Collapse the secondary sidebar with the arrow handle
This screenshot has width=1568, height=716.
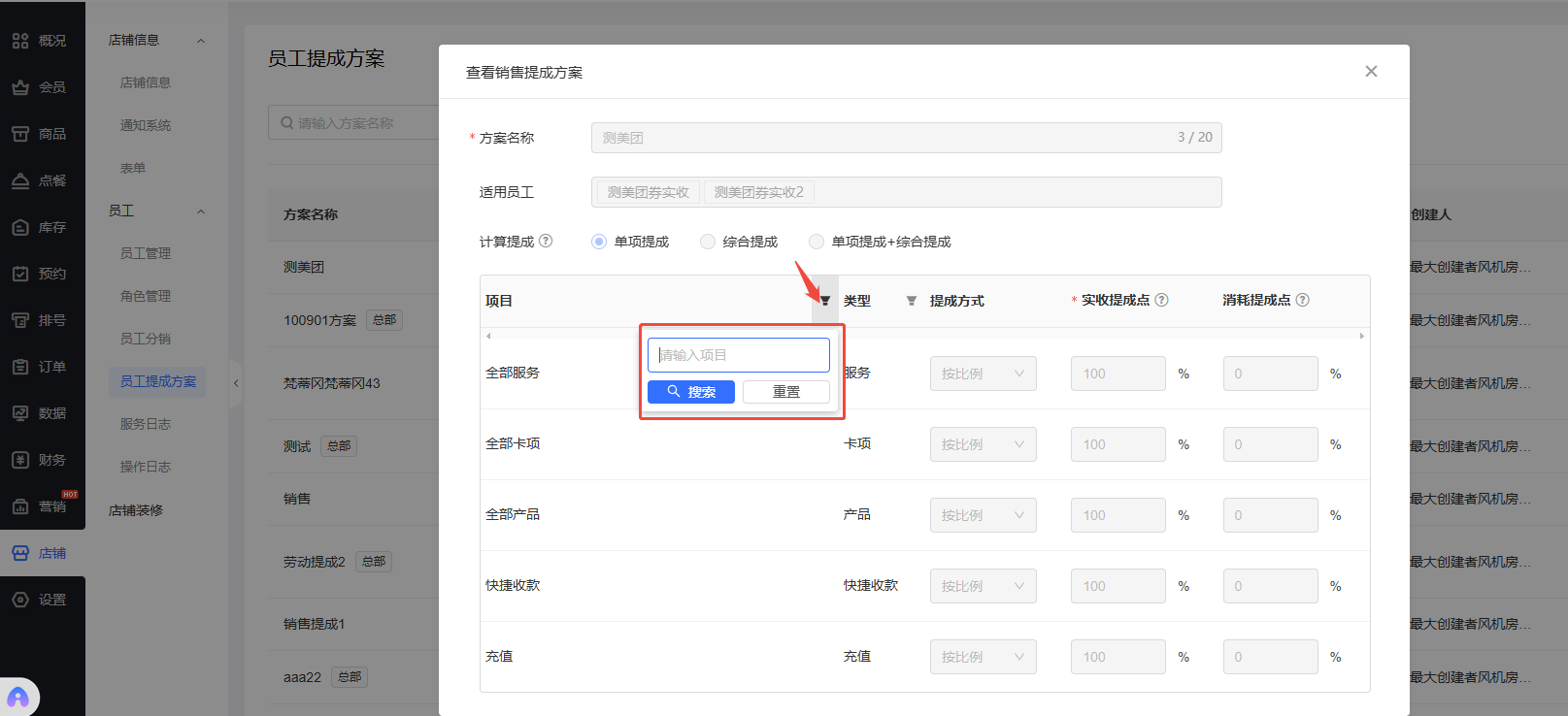pyautogui.click(x=236, y=383)
